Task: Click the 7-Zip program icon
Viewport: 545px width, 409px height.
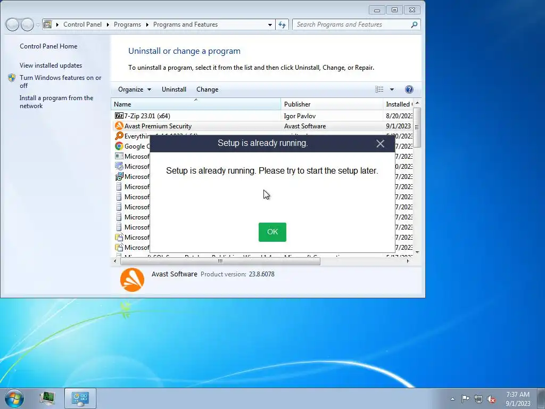Action: (119, 116)
